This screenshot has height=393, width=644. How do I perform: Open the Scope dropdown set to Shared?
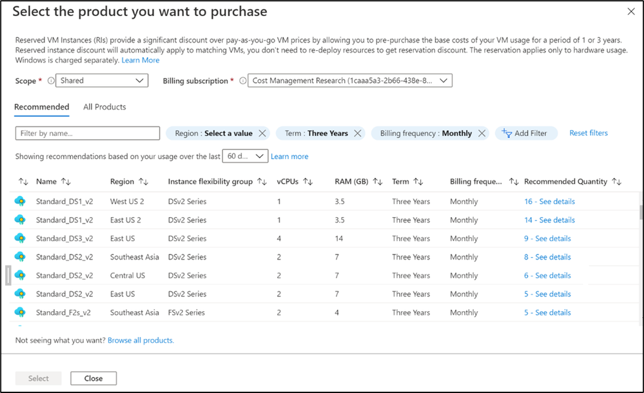[x=102, y=81]
